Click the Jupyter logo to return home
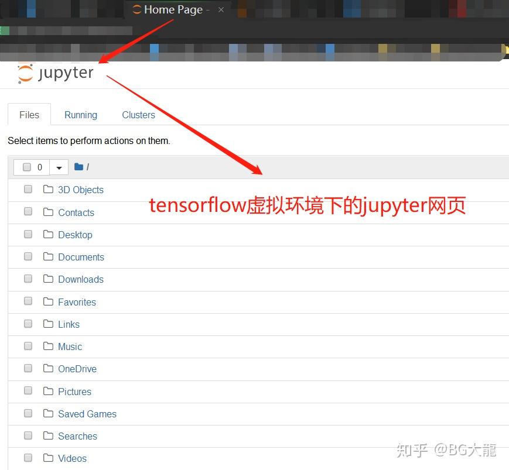The width and height of the screenshot is (509, 470). [x=56, y=72]
